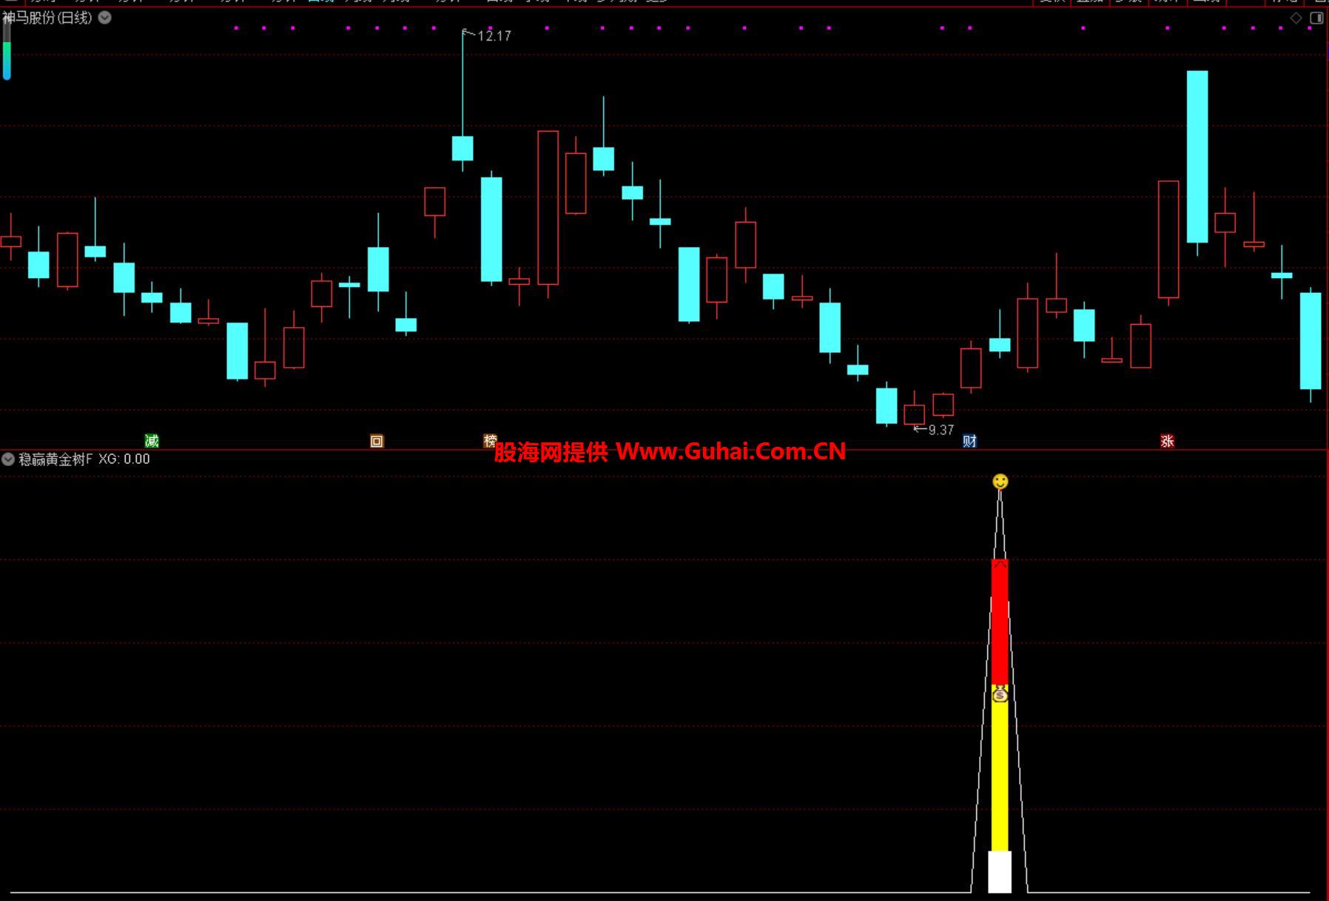Select the yellow segment of the signal bar
This screenshot has height=901, width=1329.
pyautogui.click(x=1000, y=777)
